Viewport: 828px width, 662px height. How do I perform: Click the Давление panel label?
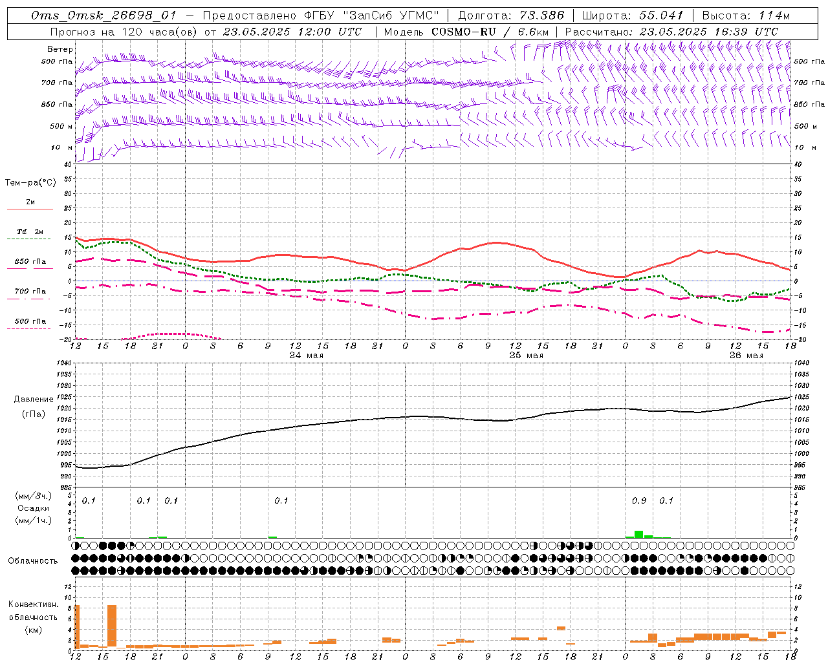pos(34,400)
